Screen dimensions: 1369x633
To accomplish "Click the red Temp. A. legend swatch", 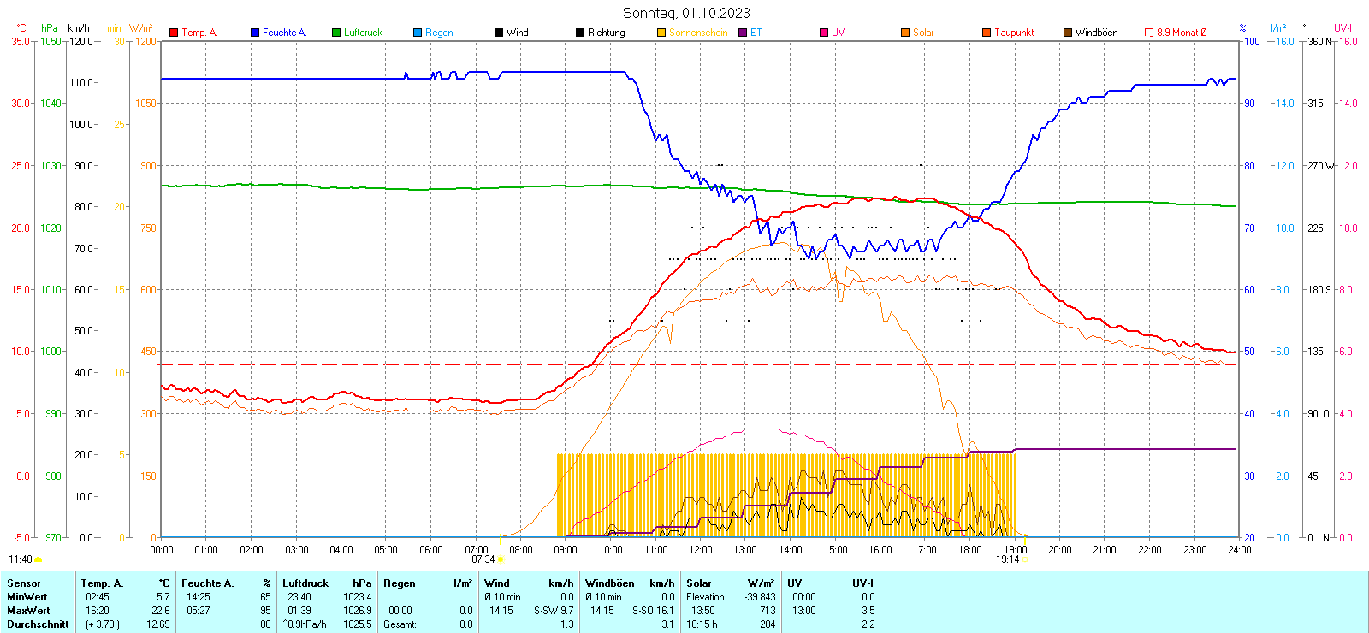I will pyautogui.click(x=174, y=33).
